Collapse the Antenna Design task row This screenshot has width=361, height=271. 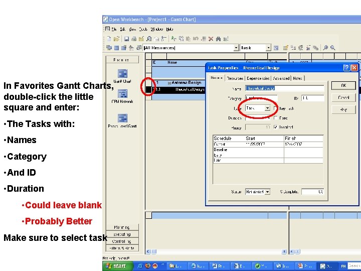(169, 83)
